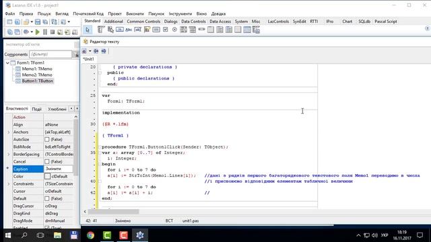Save the current unit

point(38,22)
